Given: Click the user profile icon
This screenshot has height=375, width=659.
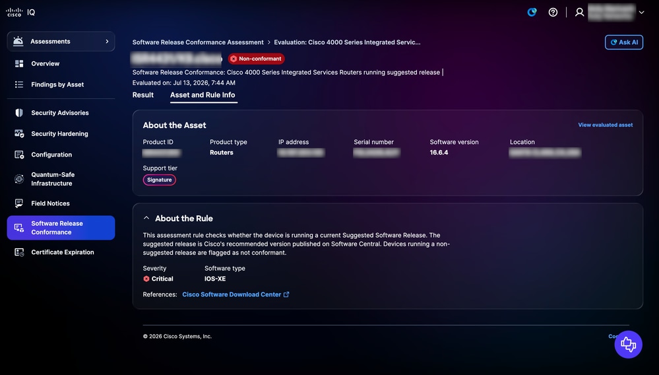Looking at the screenshot, I should click(x=580, y=12).
